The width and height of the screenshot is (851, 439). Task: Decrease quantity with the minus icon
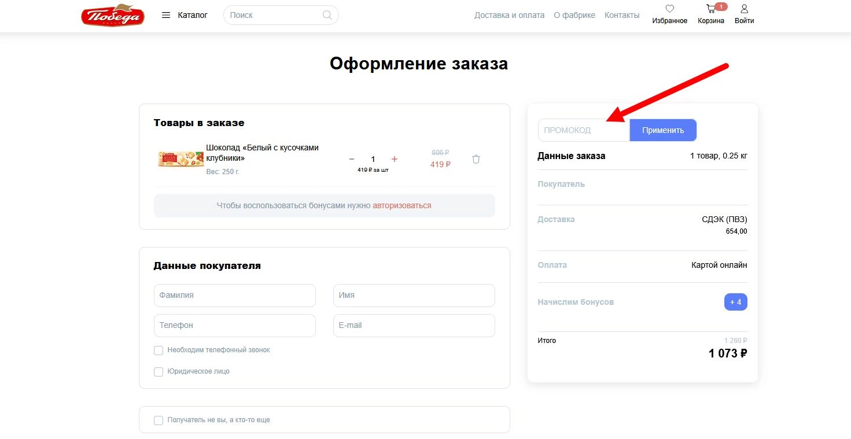pos(351,158)
